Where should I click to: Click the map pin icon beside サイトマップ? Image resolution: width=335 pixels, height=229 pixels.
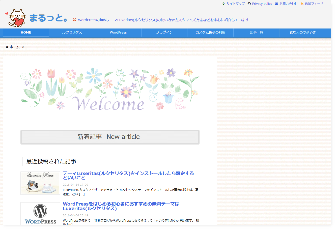(223, 4)
